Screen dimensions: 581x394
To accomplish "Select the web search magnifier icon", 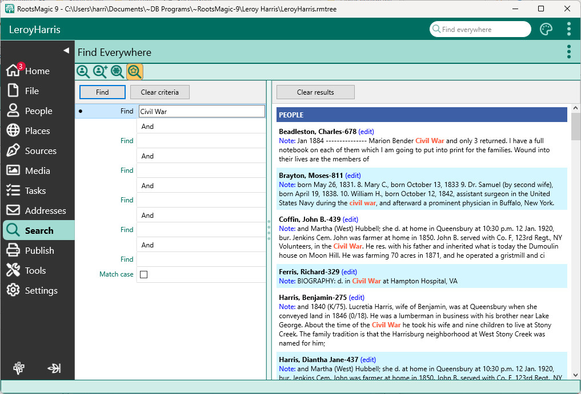I will (117, 72).
